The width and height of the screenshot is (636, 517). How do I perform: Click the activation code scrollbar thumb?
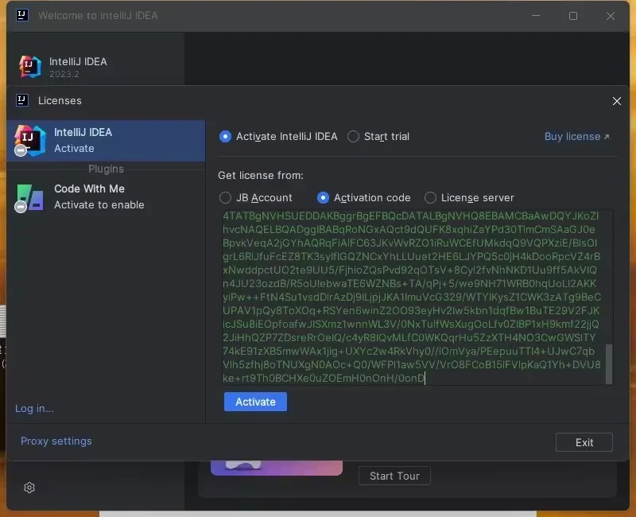[609, 364]
